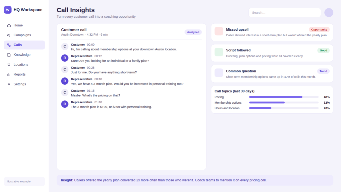This screenshot has height=192, width=341.
Task: Click into the Search field
Action: click(284, 13)
